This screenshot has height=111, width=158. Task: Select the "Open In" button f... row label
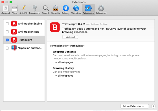pyautogui.click(x=30, y=48)
